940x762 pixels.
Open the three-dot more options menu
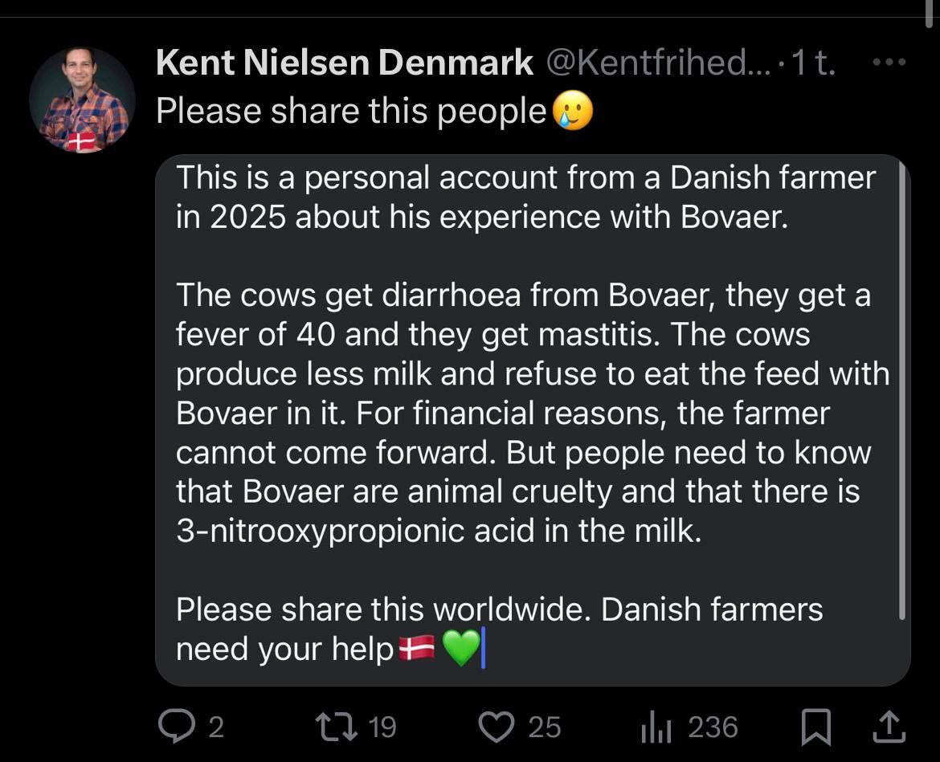pos(889,63)
